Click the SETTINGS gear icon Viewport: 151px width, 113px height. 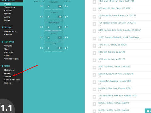pos(3,42)
